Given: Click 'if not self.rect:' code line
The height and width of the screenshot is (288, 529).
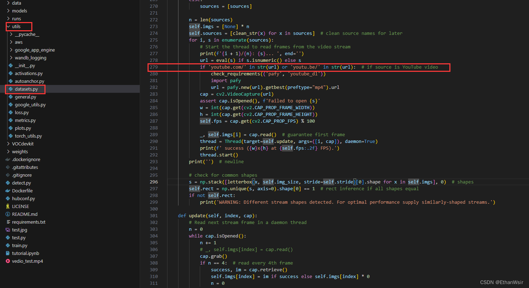Looking at the screenshot, I should pos(212,195).
